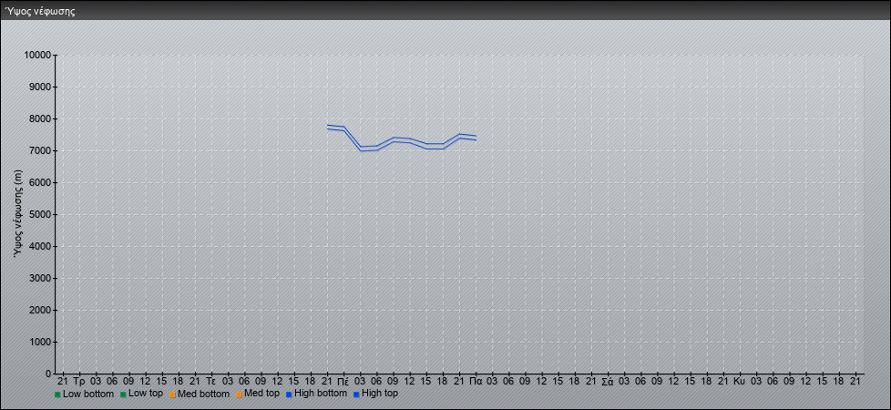This screenshot has width=891, height=410.
Task: Click the 'Κυ' day label on x-axis
Action: coord(739,381)
